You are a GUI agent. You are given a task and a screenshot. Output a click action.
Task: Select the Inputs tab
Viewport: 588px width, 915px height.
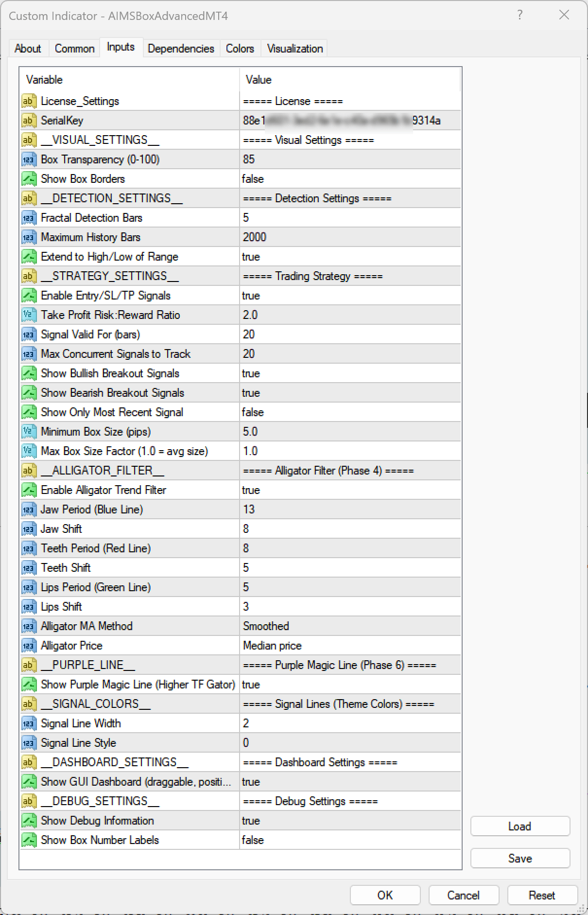[121, 47]
